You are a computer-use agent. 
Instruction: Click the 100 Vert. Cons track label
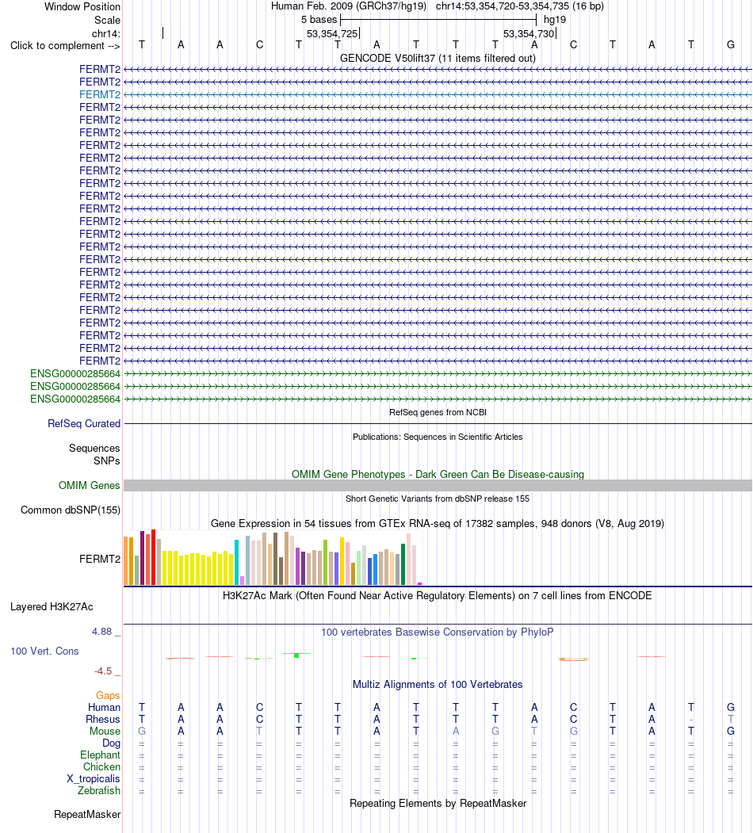click(44, 651)
